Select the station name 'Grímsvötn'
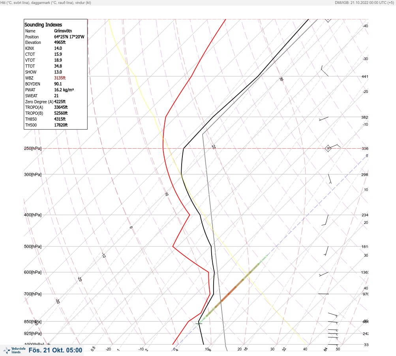This screenshot has width=396, height=356. coord(63,31)
